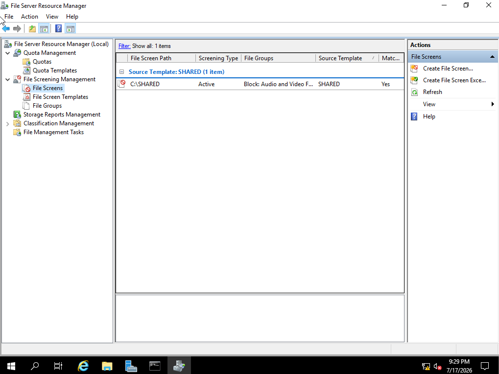This screenshot has height=374, width=499.
Task: Click the Quota Templates icon
Action: [26, 70]
